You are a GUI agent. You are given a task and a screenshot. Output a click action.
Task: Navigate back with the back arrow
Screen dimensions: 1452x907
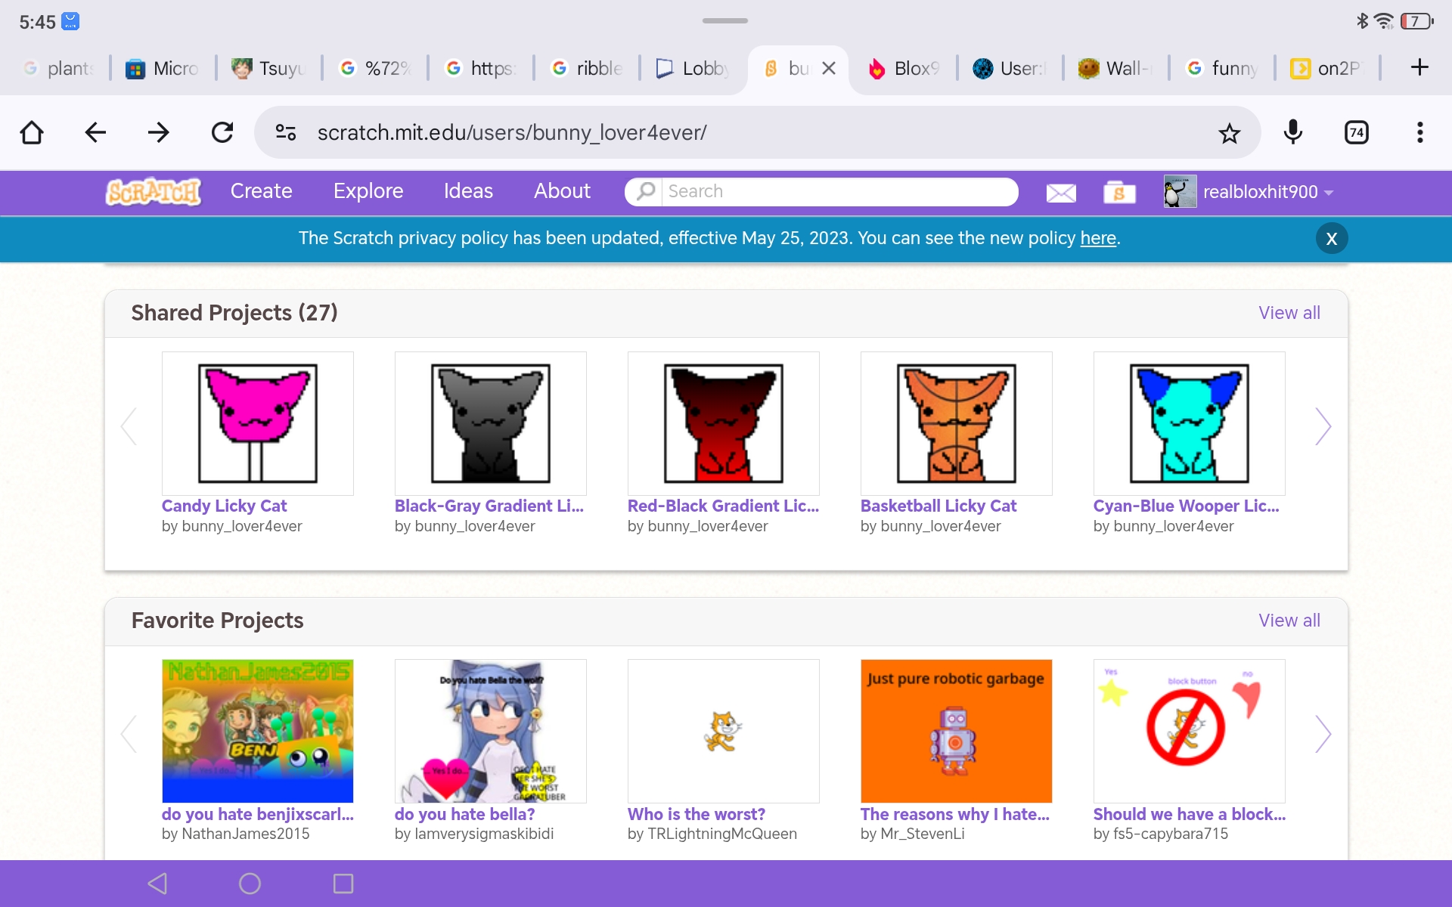(95, 132)
